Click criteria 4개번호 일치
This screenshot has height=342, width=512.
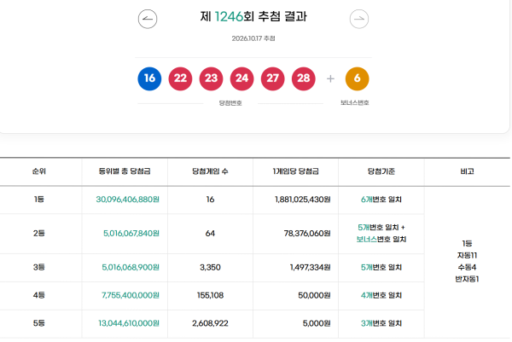[381, 295]
